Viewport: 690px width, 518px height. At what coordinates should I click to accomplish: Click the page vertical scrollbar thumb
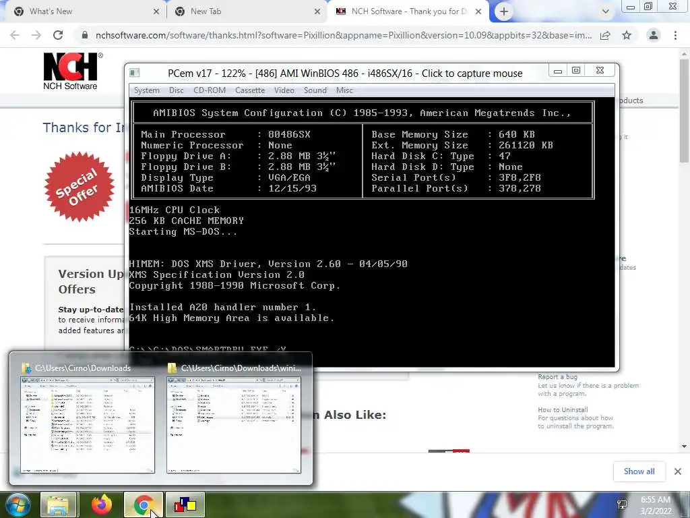[685, 110]
